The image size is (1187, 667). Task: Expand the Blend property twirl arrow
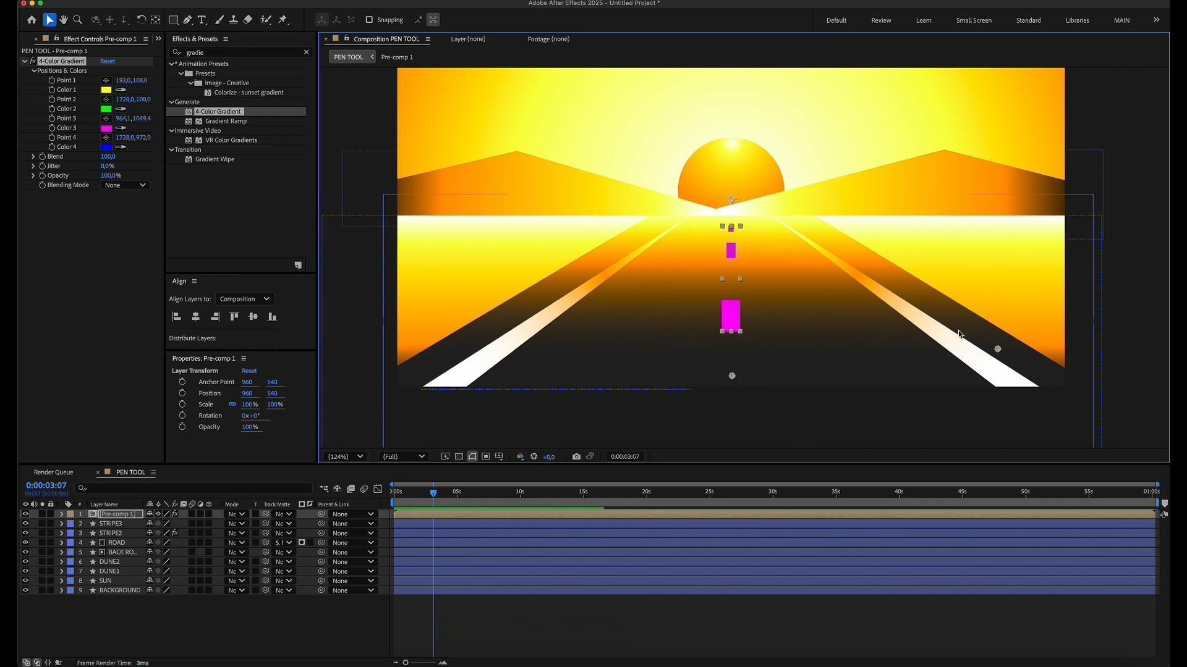(x=33, y=157)
